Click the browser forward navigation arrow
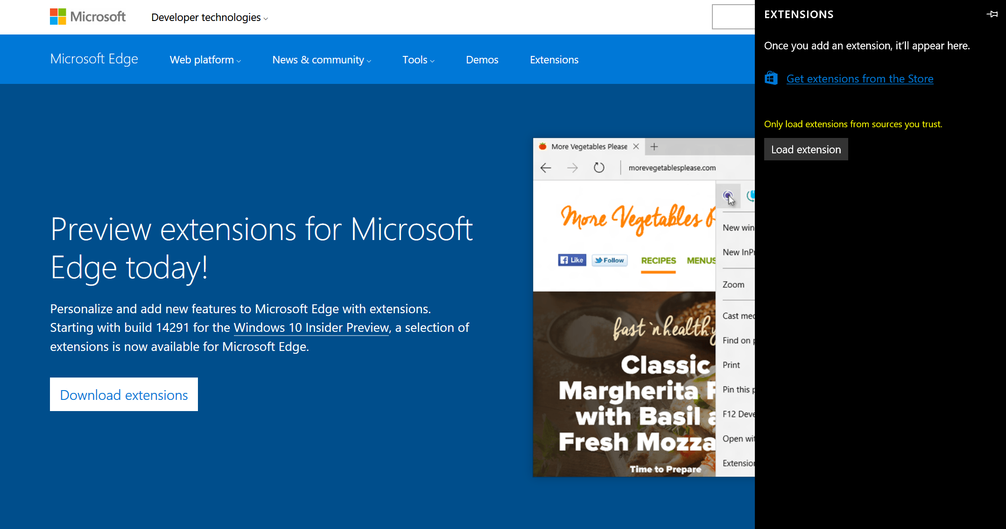 coord(571,167)
